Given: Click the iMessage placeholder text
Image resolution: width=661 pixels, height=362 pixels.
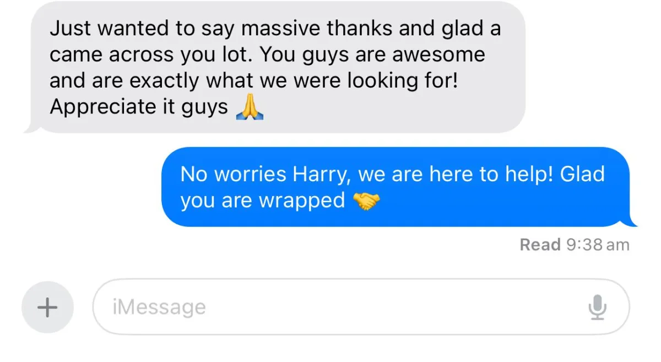Looking at the screenshot, I should point(159,307).
